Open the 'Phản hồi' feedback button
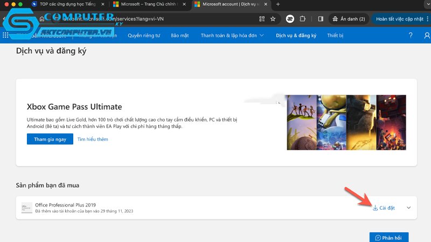 389,237
